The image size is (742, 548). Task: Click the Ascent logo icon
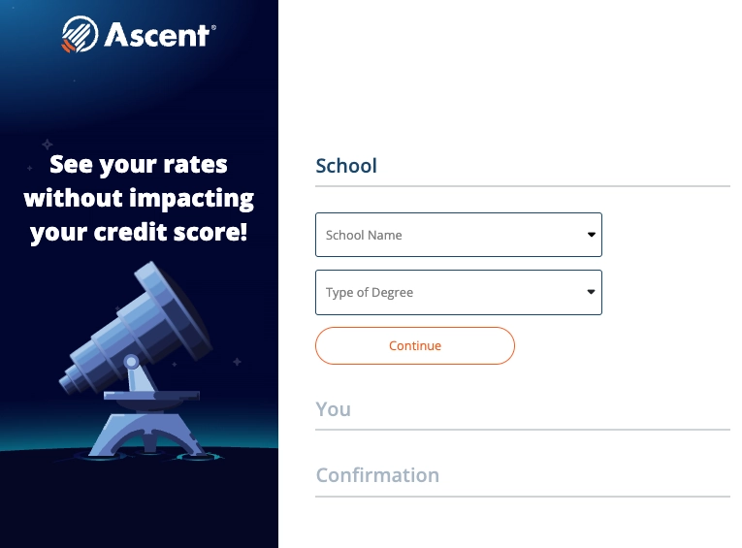(x=77, y=35)
